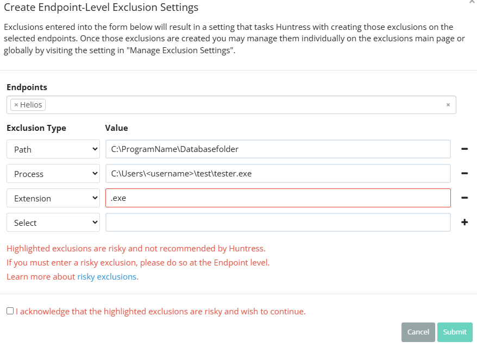Viewport: 477px width, 348px height.
Task: Submit the exclusion settings
Action: pyautogui.click(x=455, y=332)
